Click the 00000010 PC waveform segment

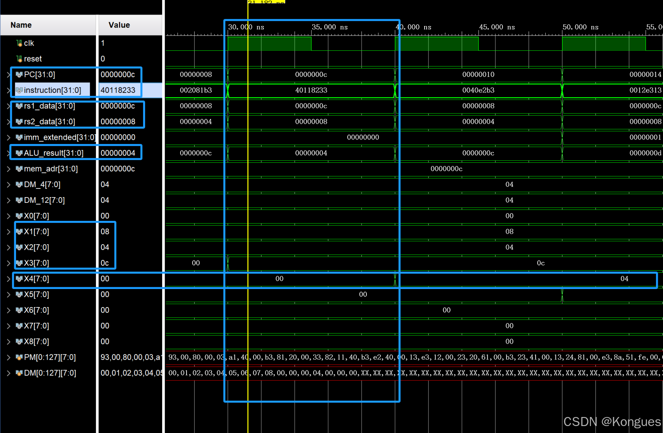[x=478, y=74]
